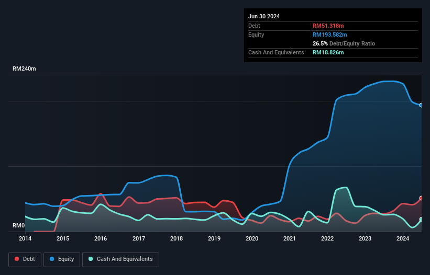
Task: Click the 2017 x-axis label
Action: pyautogui.click(x=139, y=238)
